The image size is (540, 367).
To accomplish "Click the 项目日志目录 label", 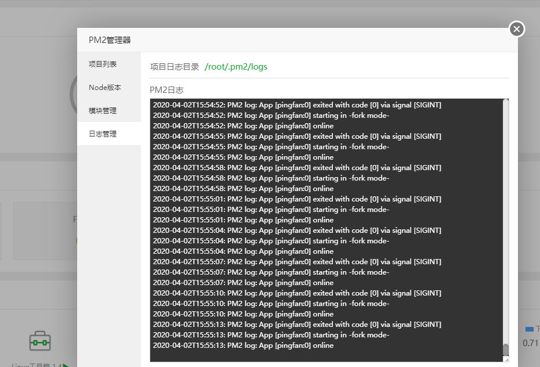I will click(175, 67).
